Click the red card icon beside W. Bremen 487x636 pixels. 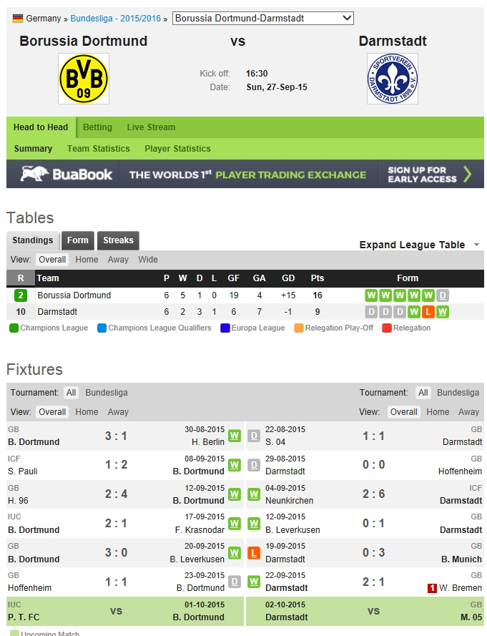pos(432,588)
